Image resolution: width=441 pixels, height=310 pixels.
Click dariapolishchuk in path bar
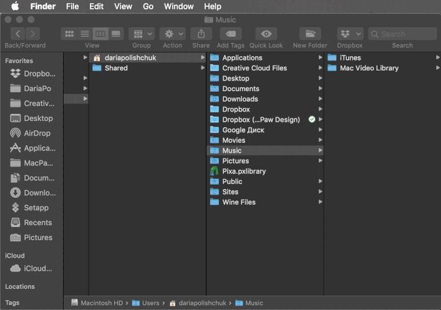click(x=198, y=303)
